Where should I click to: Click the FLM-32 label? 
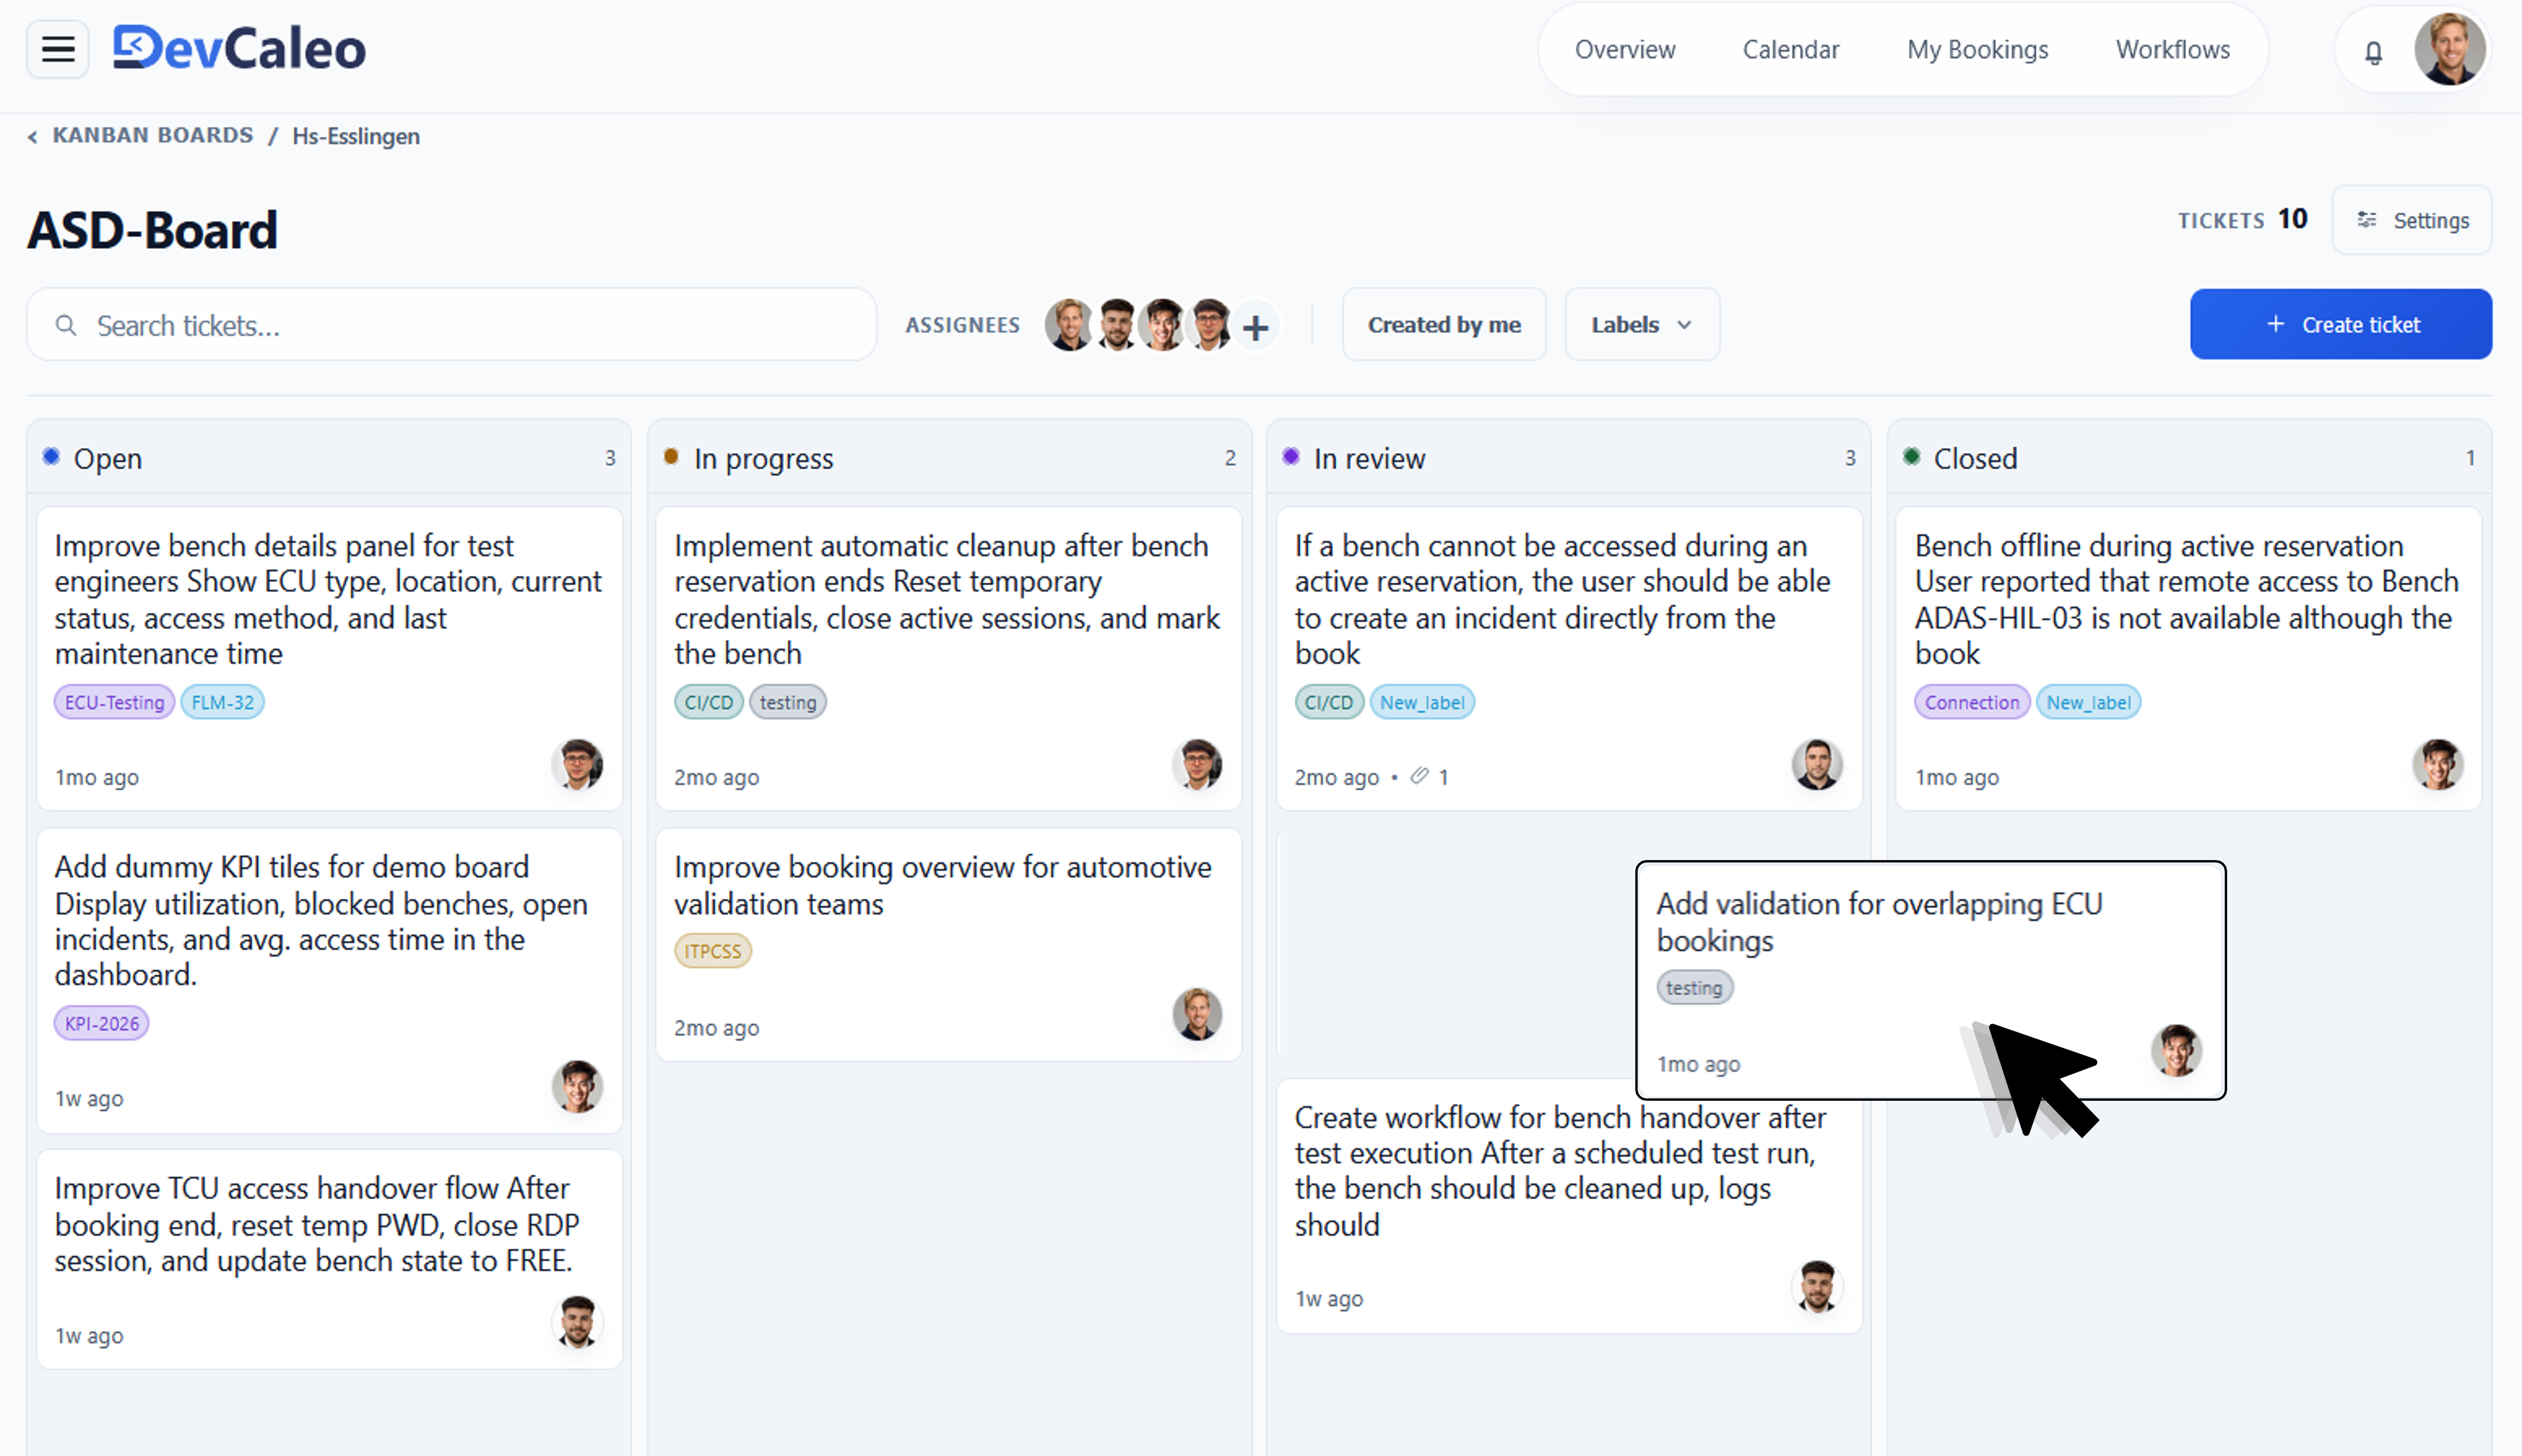point(222,702)
